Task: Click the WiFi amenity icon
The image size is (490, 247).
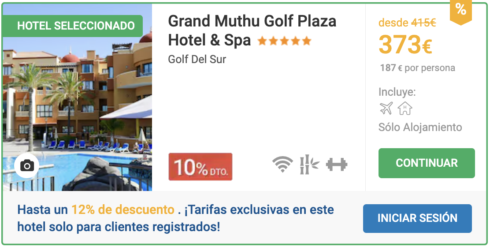Action: [282, 164]
